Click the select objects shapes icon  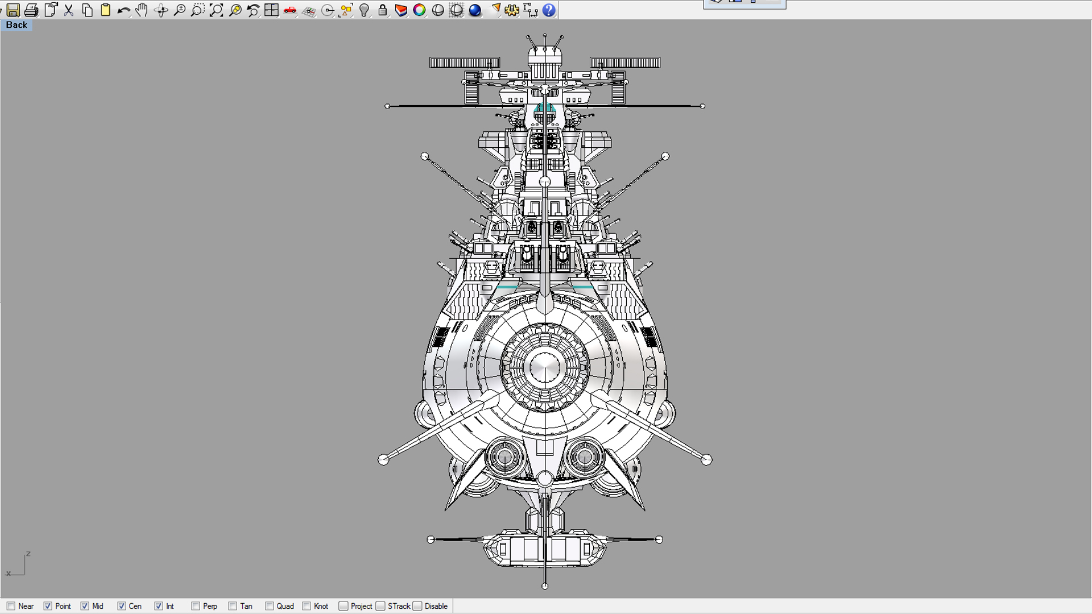point(346,10)
